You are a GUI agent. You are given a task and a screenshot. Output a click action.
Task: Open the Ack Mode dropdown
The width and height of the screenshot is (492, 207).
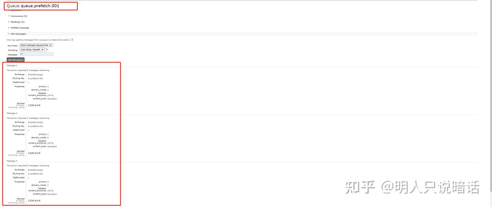tap(36, 45)
